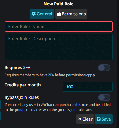Click the gear icon on General tab
The height and width of the screenshot is (128, 119).
pos(33,14)
